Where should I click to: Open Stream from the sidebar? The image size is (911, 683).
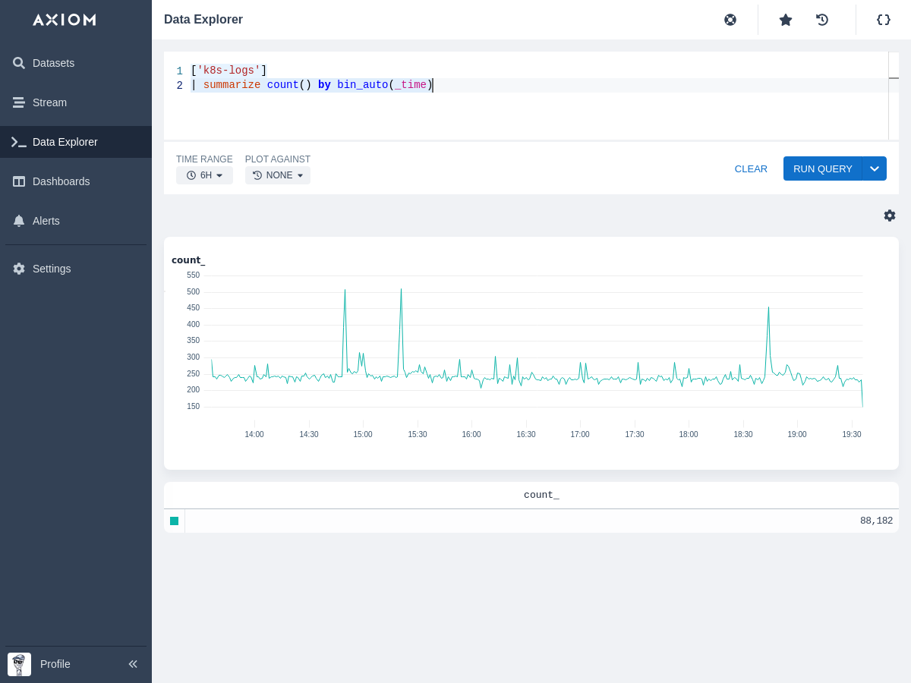coord(49,102)
